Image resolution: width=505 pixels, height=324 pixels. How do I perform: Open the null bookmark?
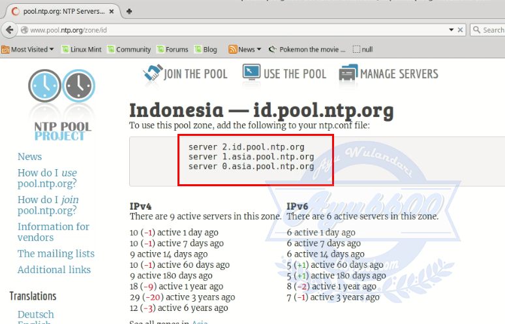363,50
